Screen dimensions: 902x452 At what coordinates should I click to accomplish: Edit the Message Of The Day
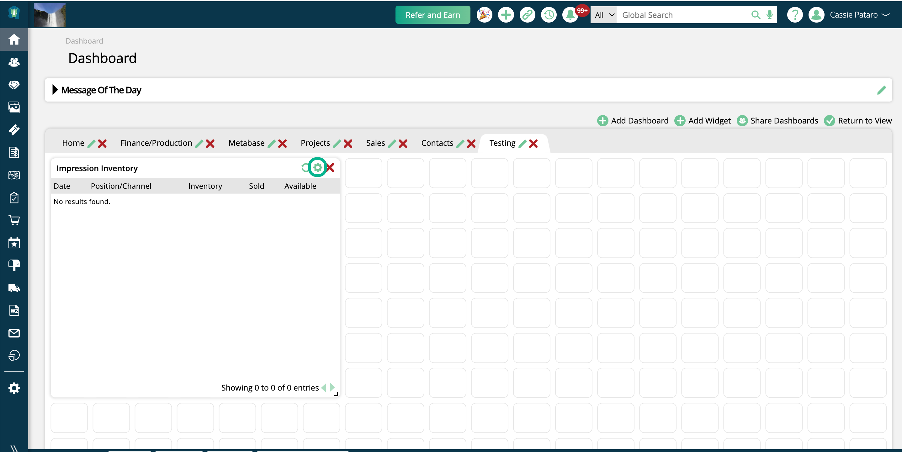coord(881,90)
